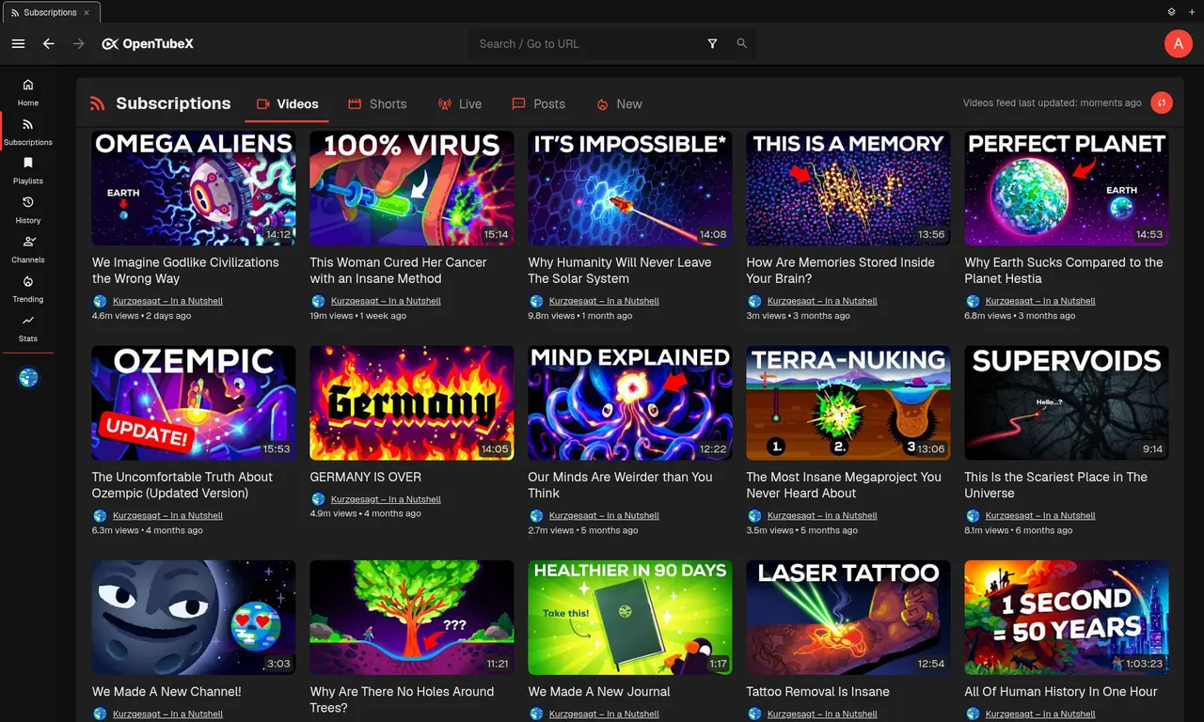The height and width of the screenshot is (722, 1204).
Task: Open Trending in the sidebar
Action: [28, 289]
